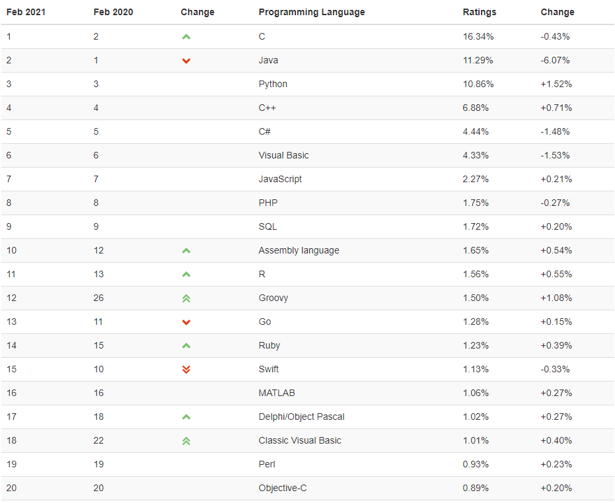Click the Objective-C language name
This screenshot has height=503, width=615.
pyautogui.click(x=283, y=488)
